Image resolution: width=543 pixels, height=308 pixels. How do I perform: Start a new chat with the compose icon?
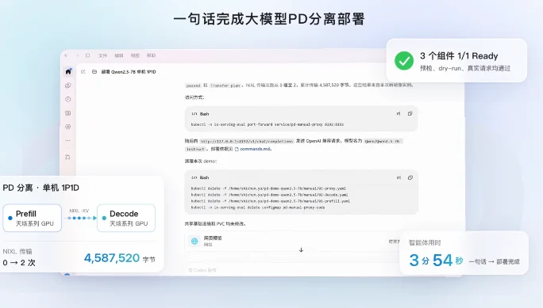pyautogui.click(x=83, y=72)
